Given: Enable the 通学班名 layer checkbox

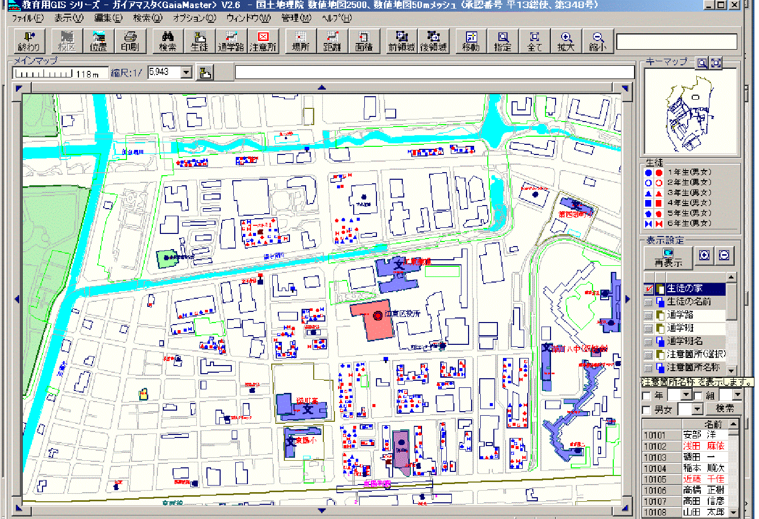Looking at the screenshot, I should (x=648, y=341).
